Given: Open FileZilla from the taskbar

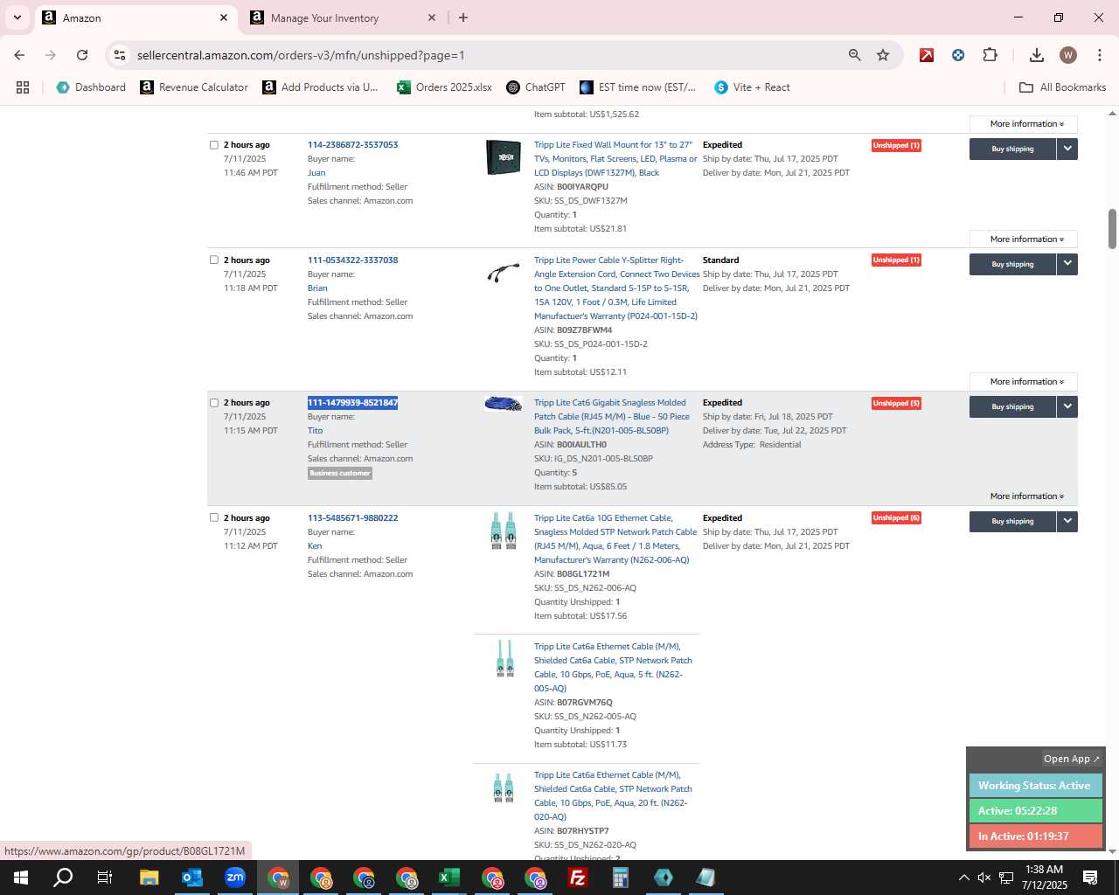Looking at the screenshot, I should coord(578,878).
